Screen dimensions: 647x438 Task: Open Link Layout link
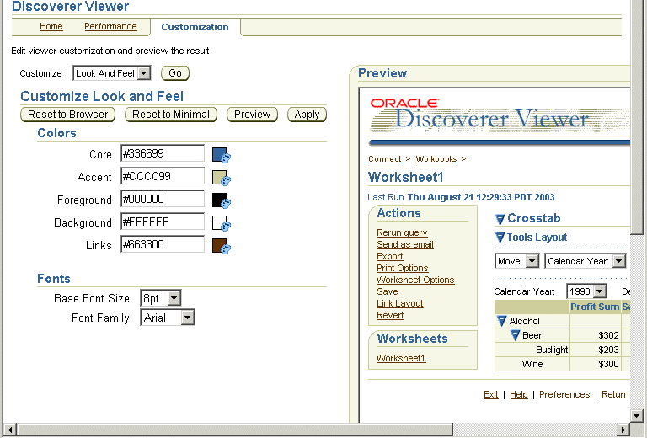click(x=400, y=303)
